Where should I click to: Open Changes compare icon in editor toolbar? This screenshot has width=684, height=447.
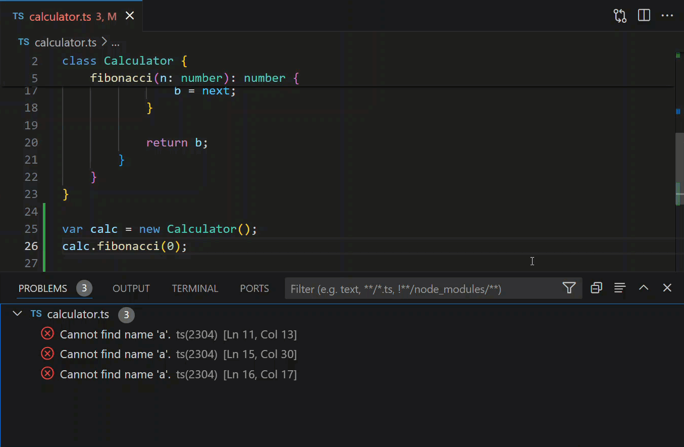pyautogui.click(x=620, y=16)
